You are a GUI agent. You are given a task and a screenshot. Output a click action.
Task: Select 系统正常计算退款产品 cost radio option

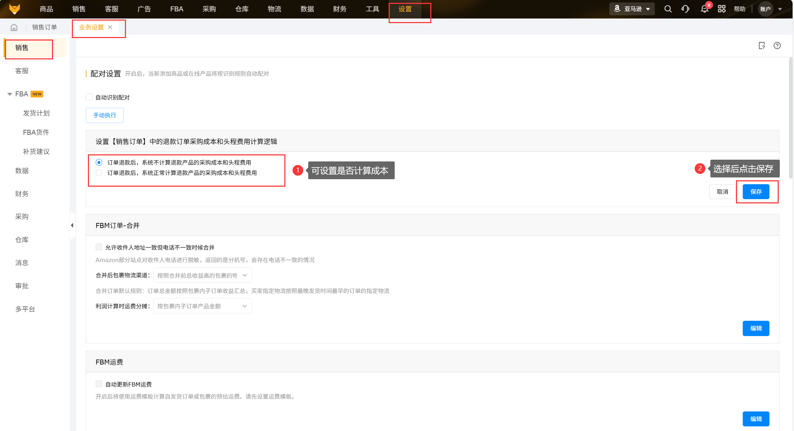point(99,173)
